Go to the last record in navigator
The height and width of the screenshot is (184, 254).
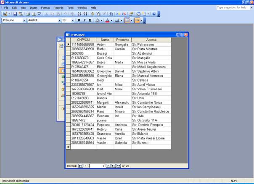pos(113,166)
